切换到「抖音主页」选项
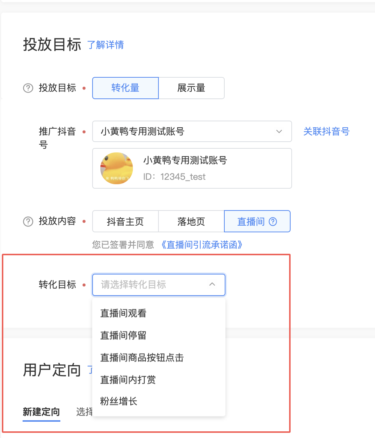375x438 pixels. (x=125, y=221)
